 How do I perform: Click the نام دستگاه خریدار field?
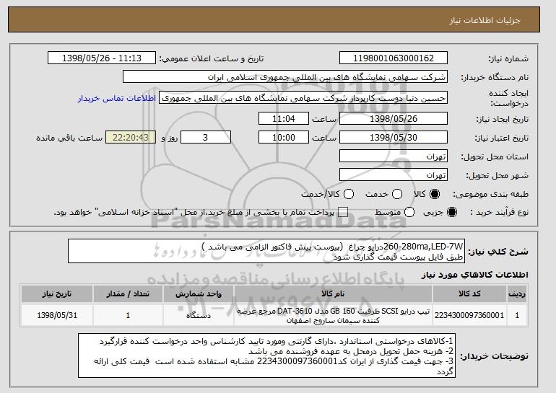285,77
